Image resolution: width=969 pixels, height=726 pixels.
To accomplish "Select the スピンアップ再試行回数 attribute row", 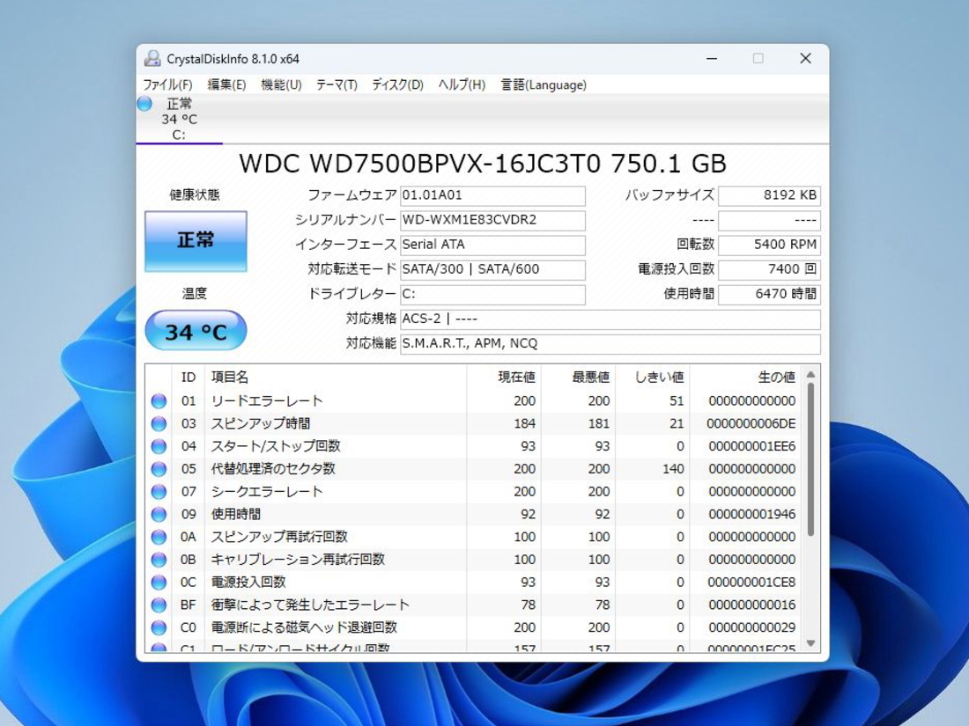I will pyautogui.click(x=474, y=537).
